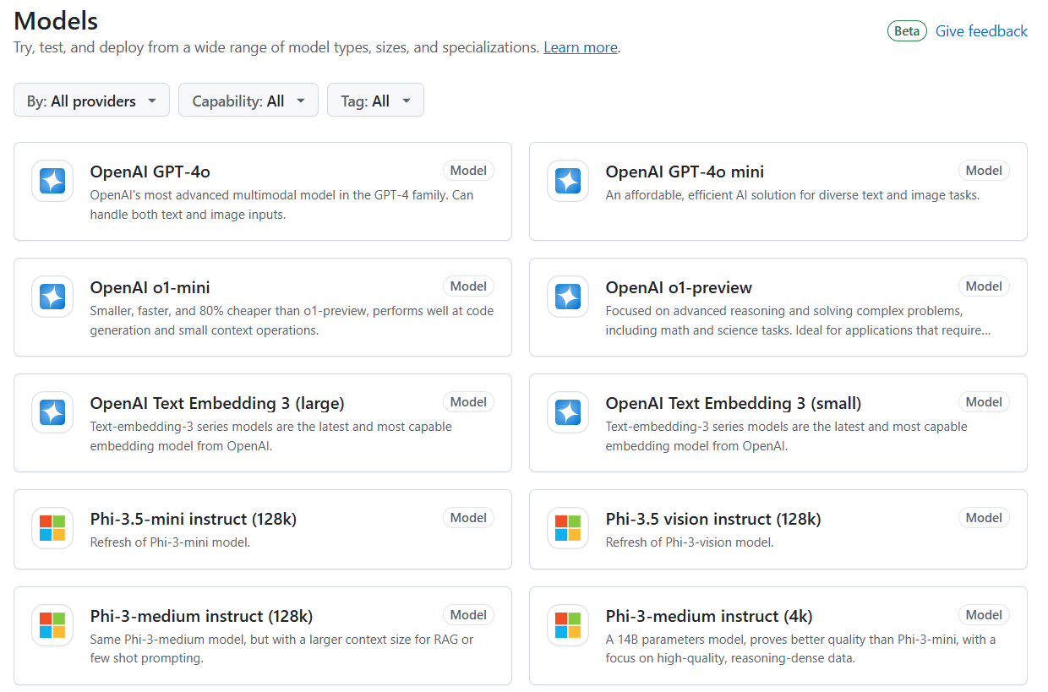
Task: Open Phi-3.5-mini instruct (128k) title
Action: 194,519
